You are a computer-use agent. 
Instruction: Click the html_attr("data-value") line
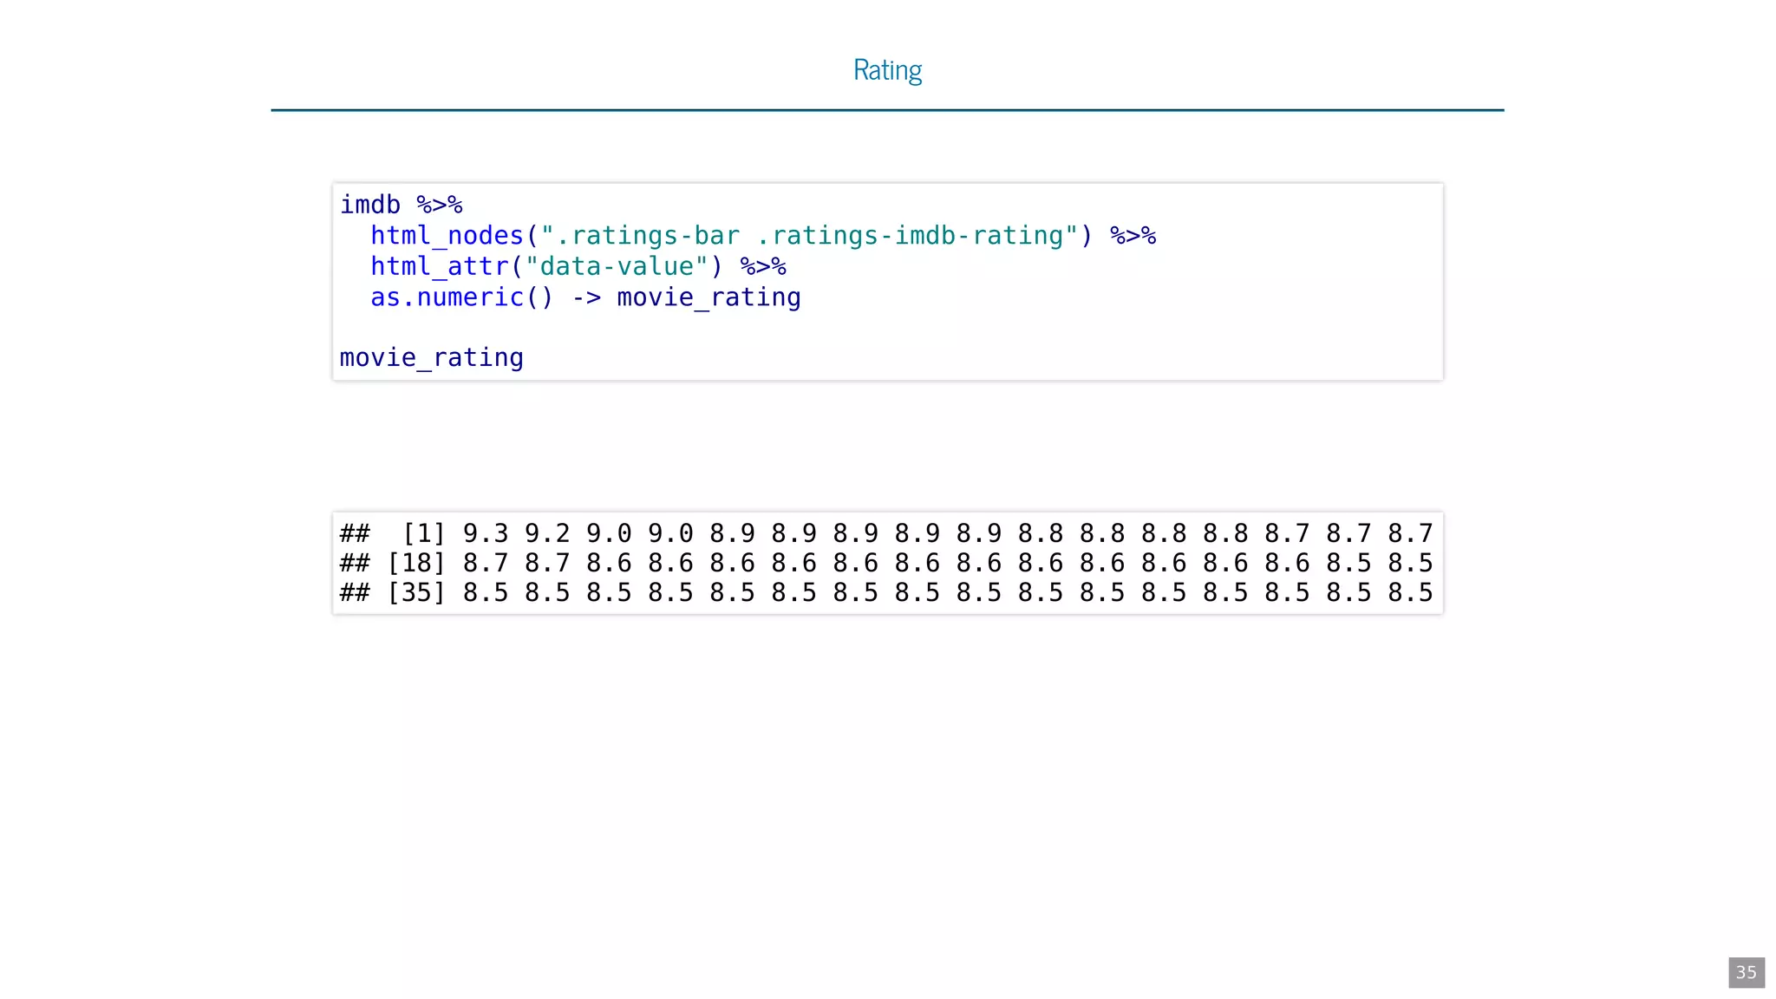click(x=578, y=266)
